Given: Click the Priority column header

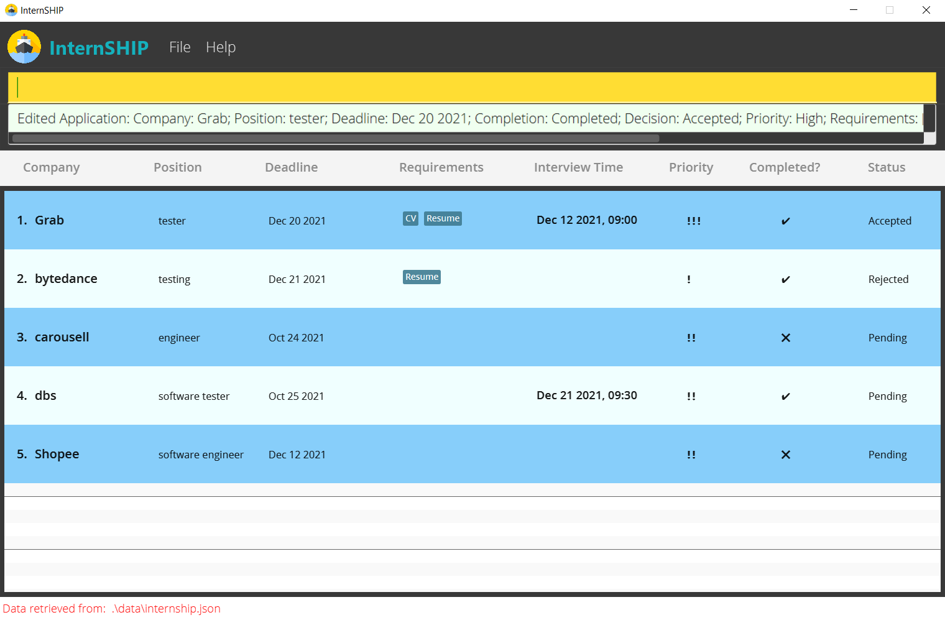Looking at the screenshot, I should point(691,167).
